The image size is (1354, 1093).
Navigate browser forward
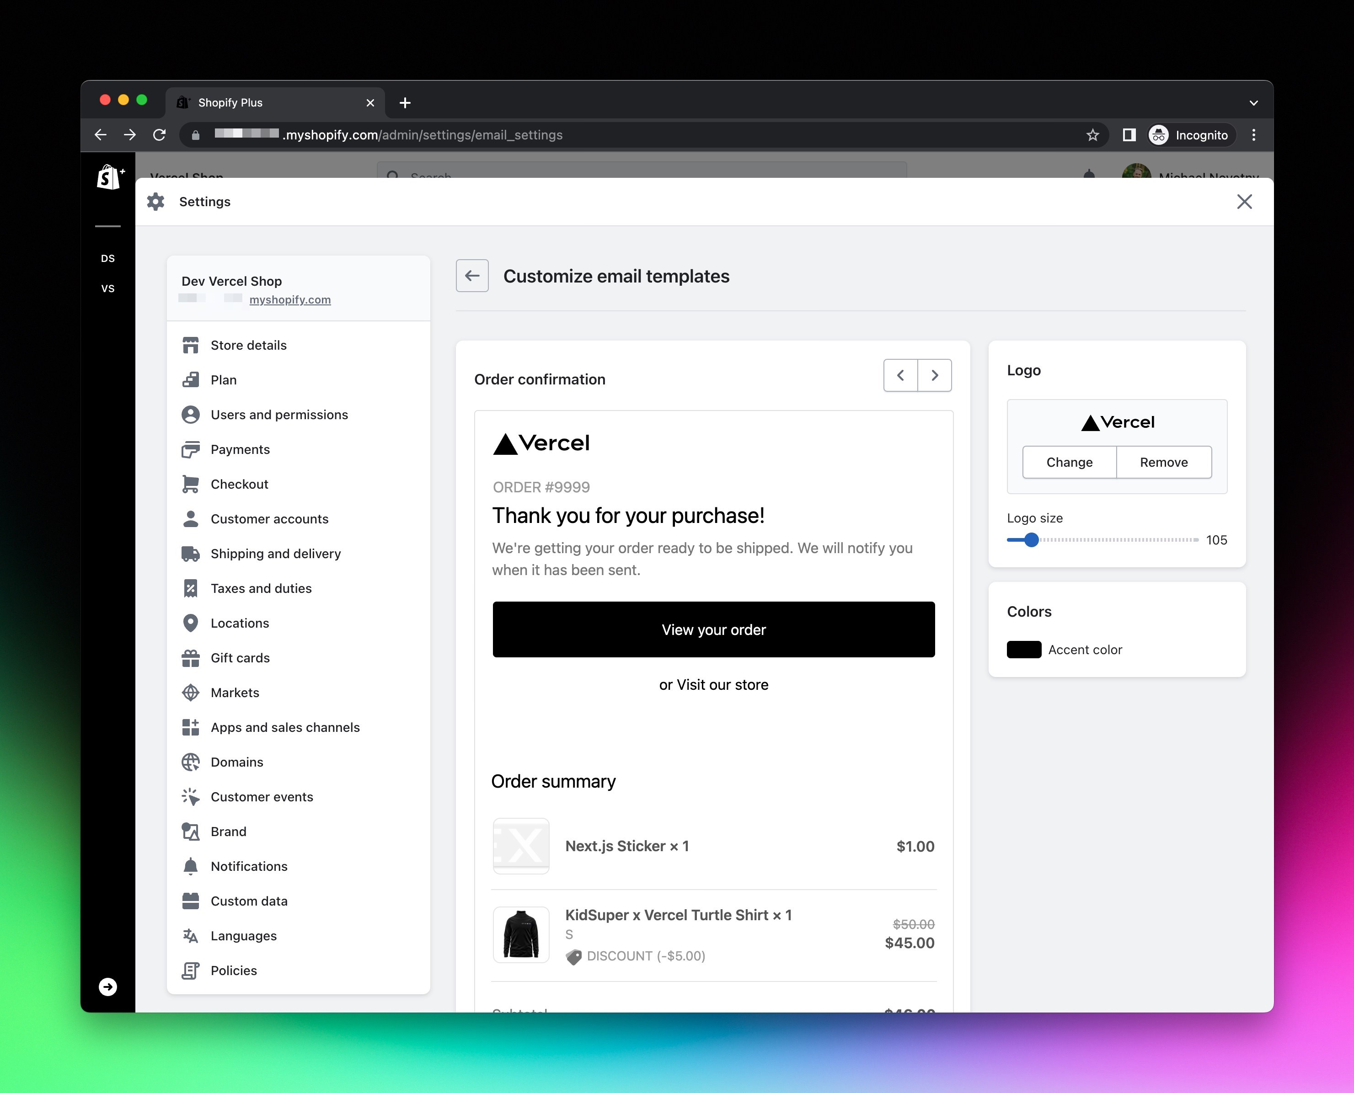130,135
